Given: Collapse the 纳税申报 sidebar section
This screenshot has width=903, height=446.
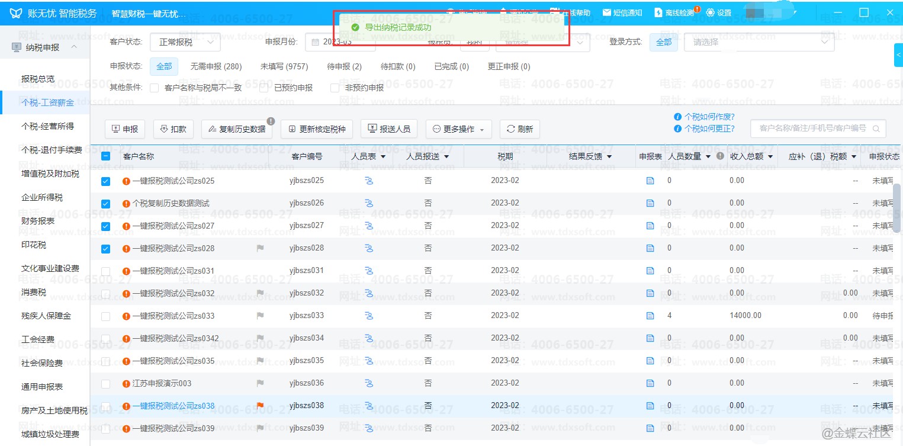Looking at the screenshot, I should (x=74, y=47).
